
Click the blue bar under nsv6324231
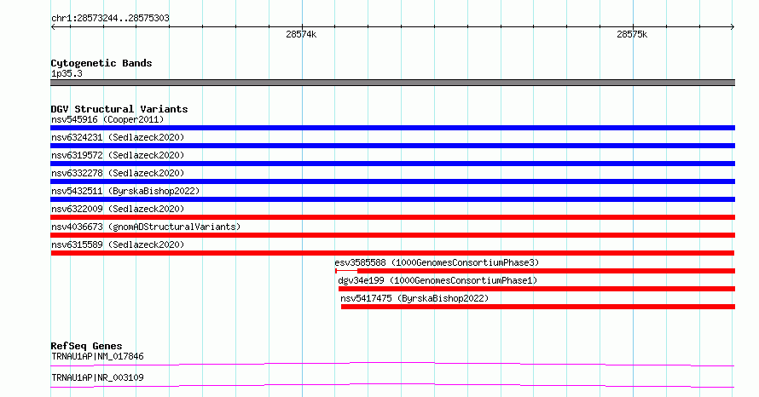pos(392,146)
